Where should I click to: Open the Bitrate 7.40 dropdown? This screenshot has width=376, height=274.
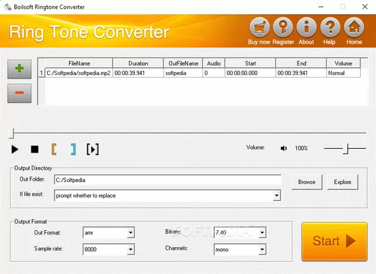click(262, 232)
